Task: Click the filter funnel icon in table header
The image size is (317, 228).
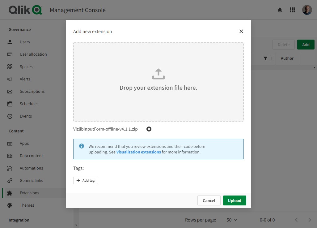Action: pyautogui.click(x=265, y=58)
